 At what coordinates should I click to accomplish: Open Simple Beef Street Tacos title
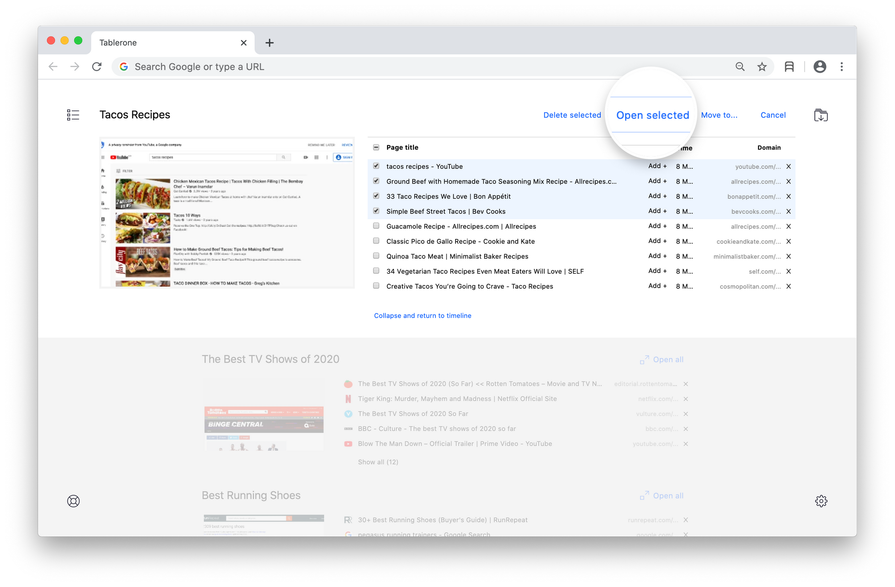[x=446, y=212]
